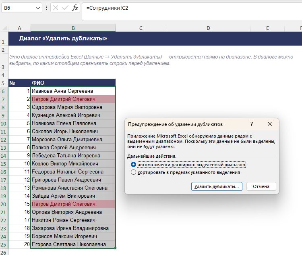This screenshot has width=302, height=255.
Task: Select row header 20
Action: (4, 204)
